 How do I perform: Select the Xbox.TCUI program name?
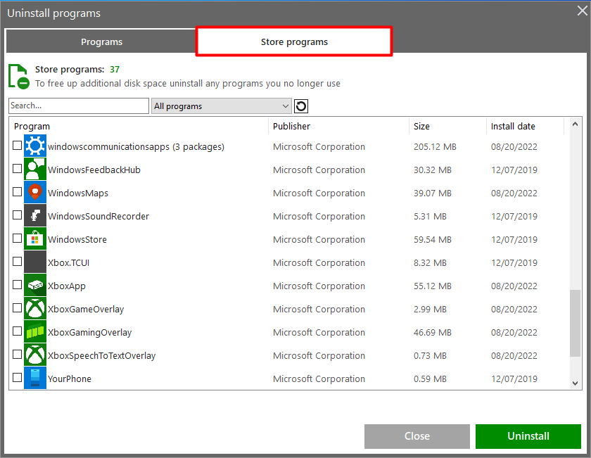(69, 262)
